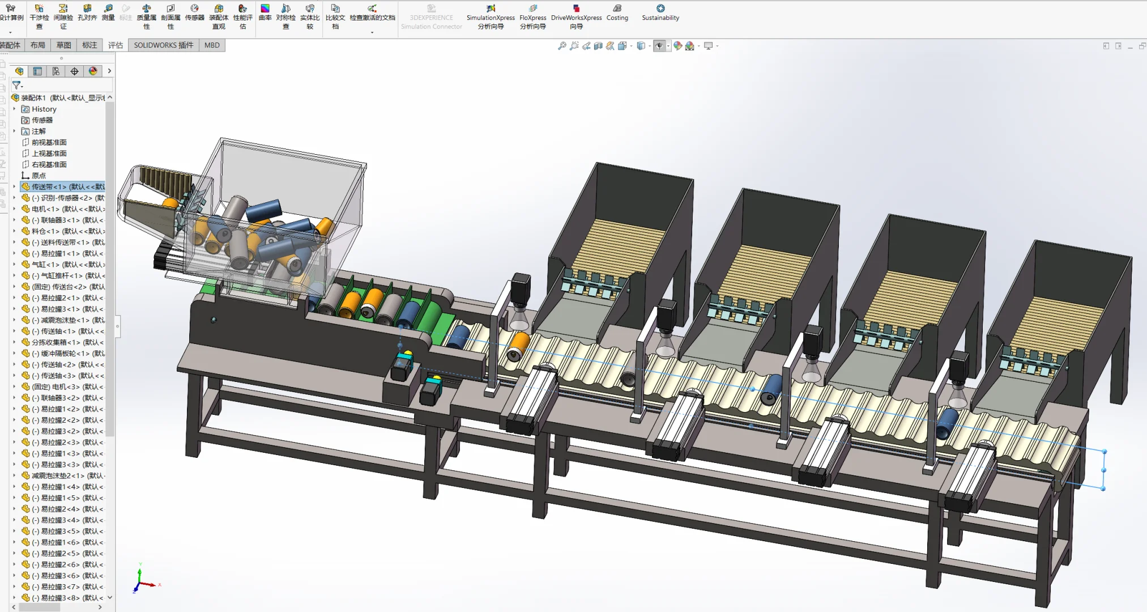This screenshot has height=612, width=1147.
Task: Click the Costing button
Action: pyautogui.click(x=617, y=13)
